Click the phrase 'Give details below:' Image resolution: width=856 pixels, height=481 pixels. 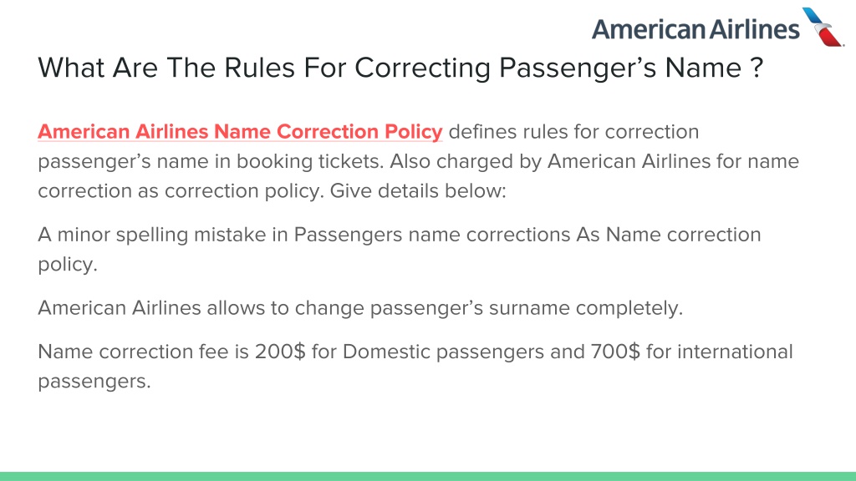[418, 191]
